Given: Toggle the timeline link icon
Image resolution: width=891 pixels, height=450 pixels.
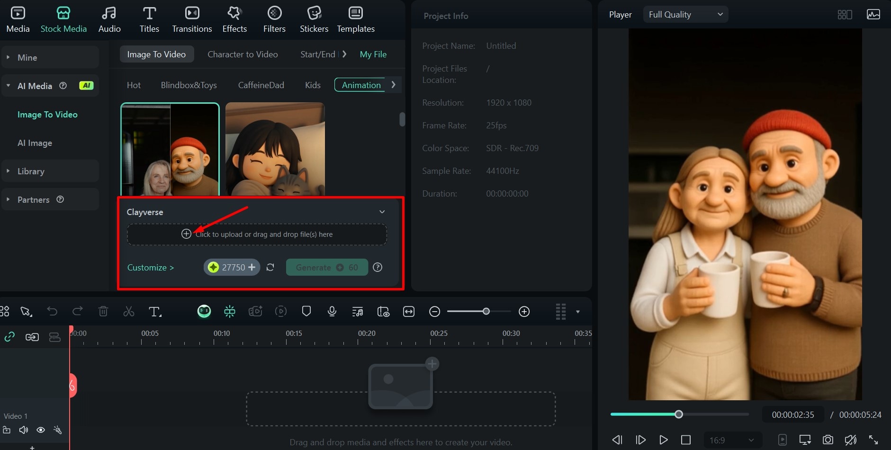Looking at the screenshot, I should [x=9, y=337].
